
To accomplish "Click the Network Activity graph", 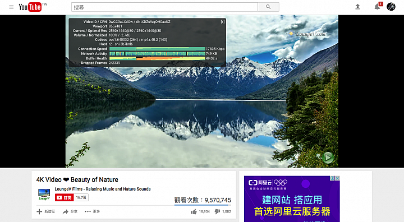I will [x=157, y=54].
